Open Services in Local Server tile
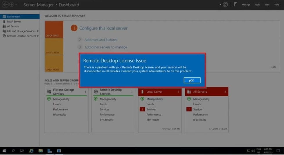 [151, 109]
